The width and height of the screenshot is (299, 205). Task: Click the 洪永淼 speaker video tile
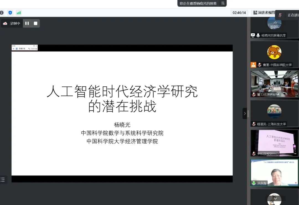point(274,172)
